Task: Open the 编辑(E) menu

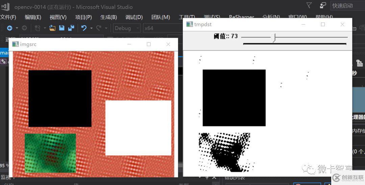Action: [33, 17]
